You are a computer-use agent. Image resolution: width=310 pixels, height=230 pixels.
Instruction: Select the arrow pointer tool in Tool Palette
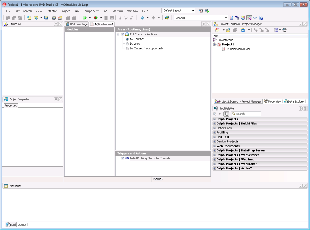(226, 114)
